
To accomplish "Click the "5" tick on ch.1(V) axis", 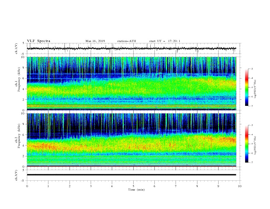I will point(24,43).
